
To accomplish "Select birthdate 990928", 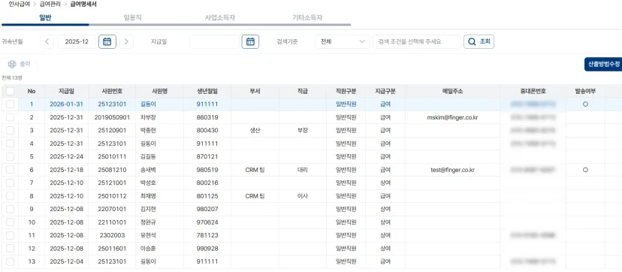I will [x=207, y=249].
